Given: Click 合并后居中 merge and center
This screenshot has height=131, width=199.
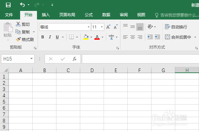Looking at the screenshot, I should [178, 37].
